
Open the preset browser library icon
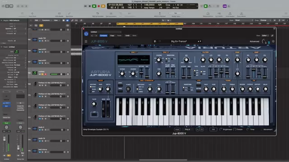click(155, 41)
